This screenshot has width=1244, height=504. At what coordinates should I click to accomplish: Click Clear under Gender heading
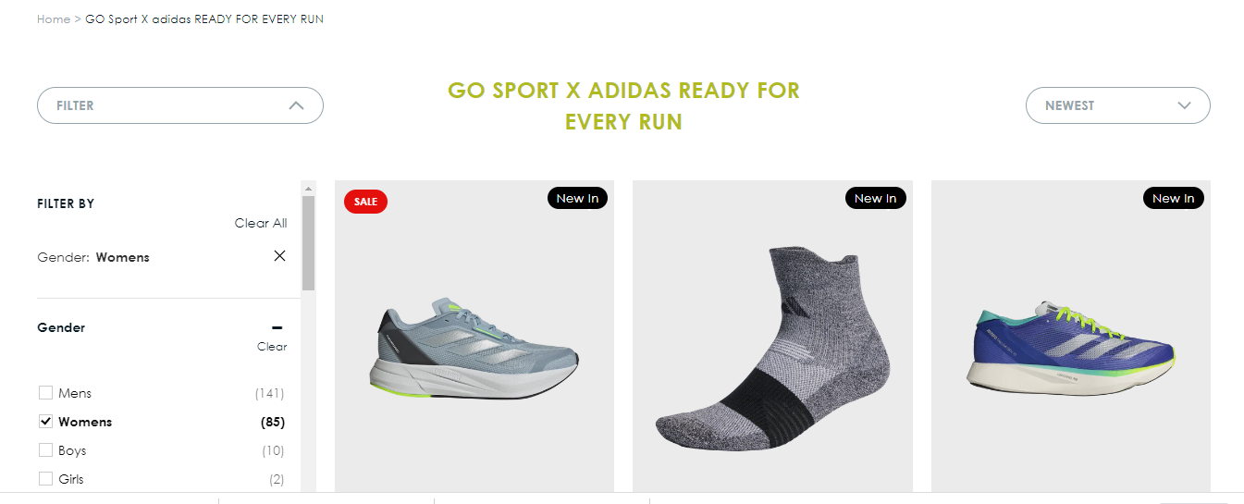(272, 347)
